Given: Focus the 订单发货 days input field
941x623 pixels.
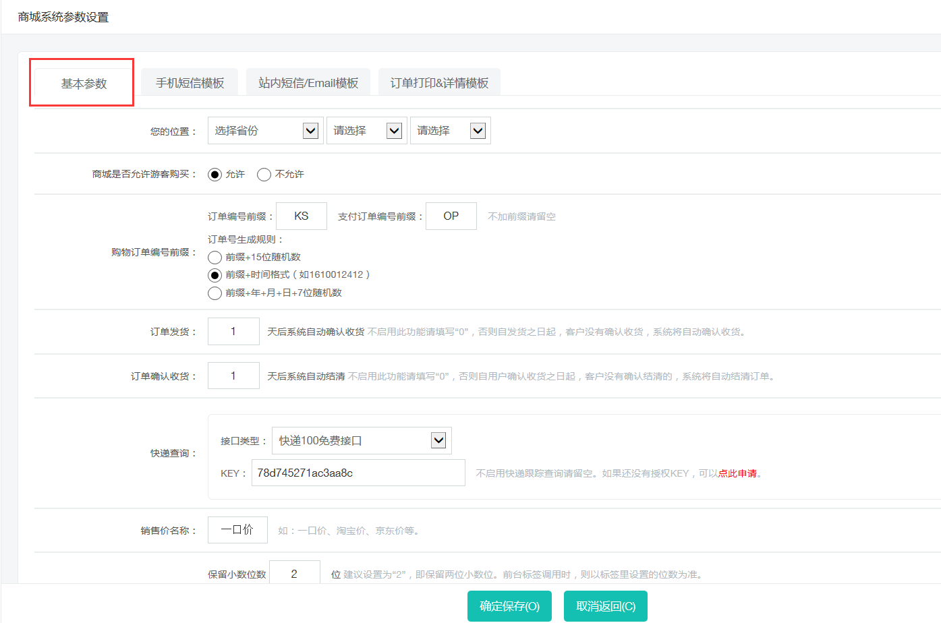Looking at the screenshot, I should 233,332.
